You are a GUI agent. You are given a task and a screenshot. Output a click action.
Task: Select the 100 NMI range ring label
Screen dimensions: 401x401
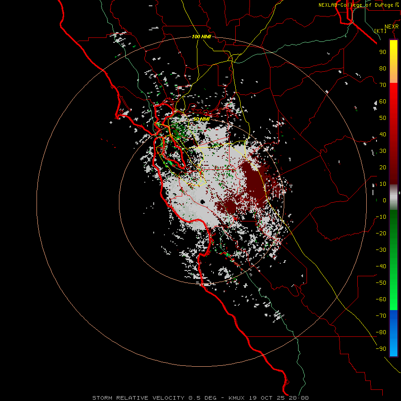tap(201, 37)
